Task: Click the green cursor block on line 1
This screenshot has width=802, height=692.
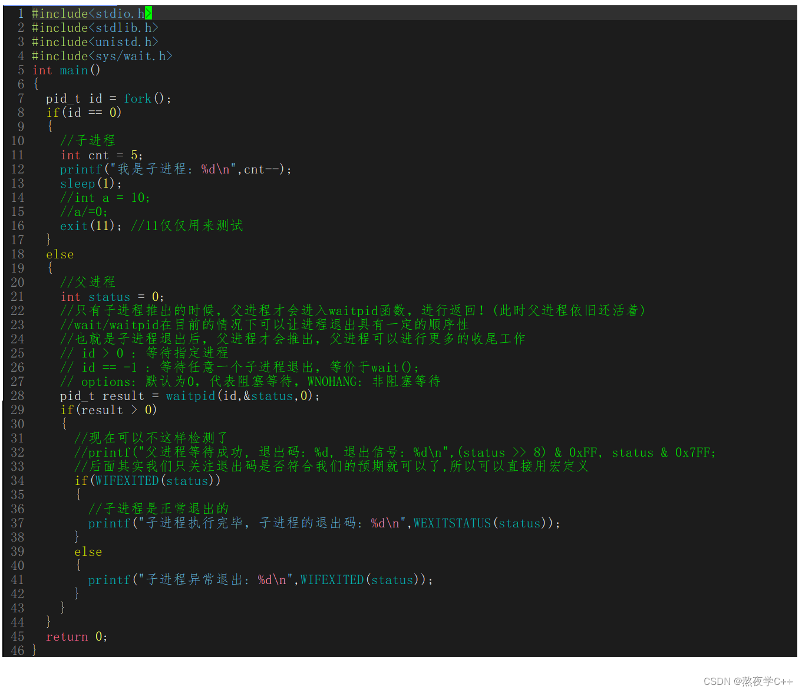Action: (148, 13)
